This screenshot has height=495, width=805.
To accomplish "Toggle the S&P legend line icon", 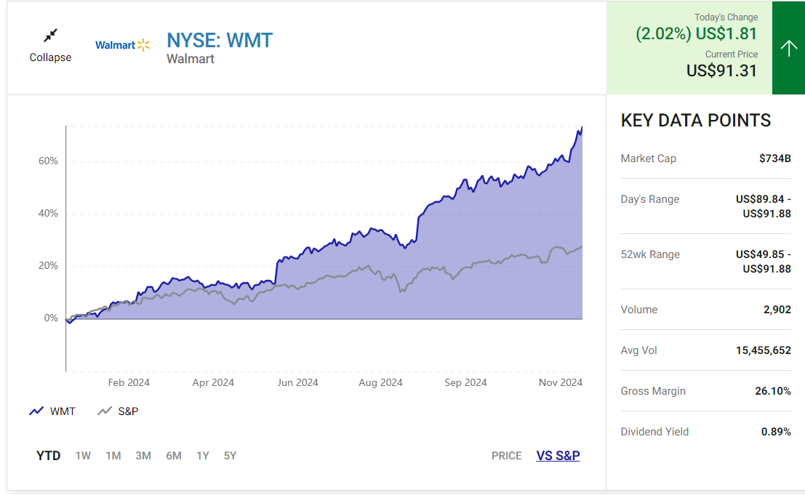I will click(x=105, y=411).
